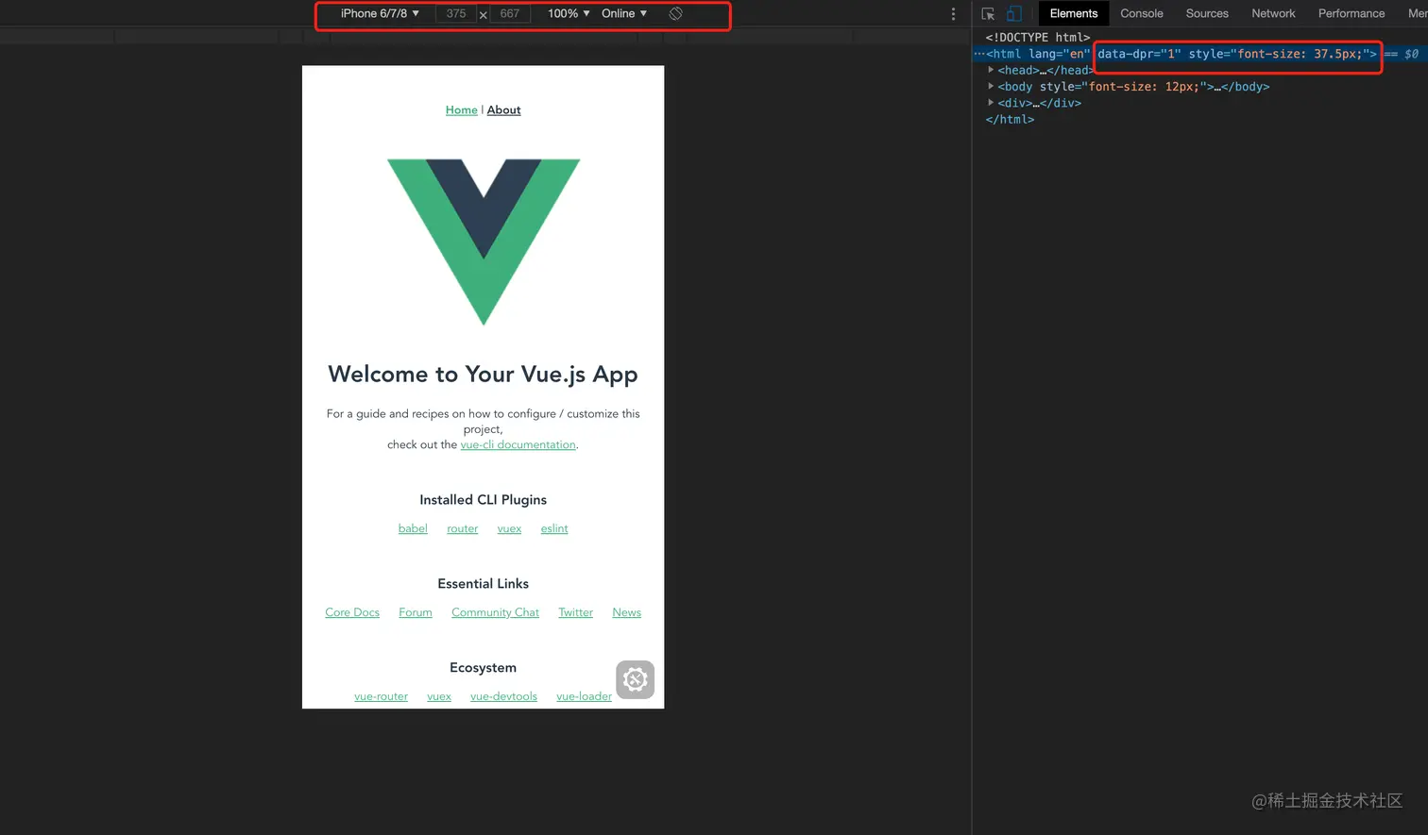Switch to the Performance tab

point(1351,13)
